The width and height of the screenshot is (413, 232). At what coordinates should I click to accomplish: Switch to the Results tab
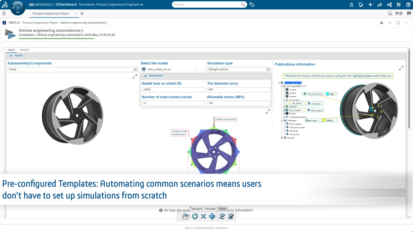tap(25, 50)
